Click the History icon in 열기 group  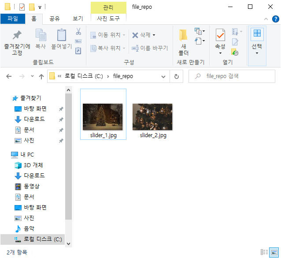point(235,52)
